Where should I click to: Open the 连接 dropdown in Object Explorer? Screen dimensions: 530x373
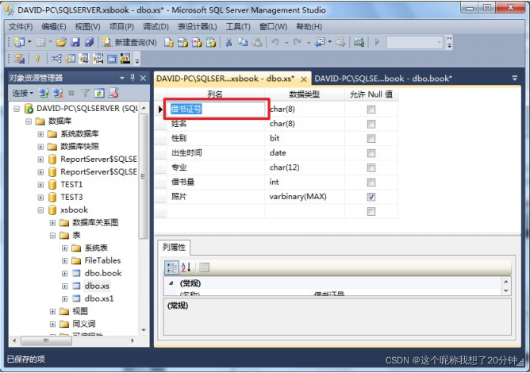23,93
